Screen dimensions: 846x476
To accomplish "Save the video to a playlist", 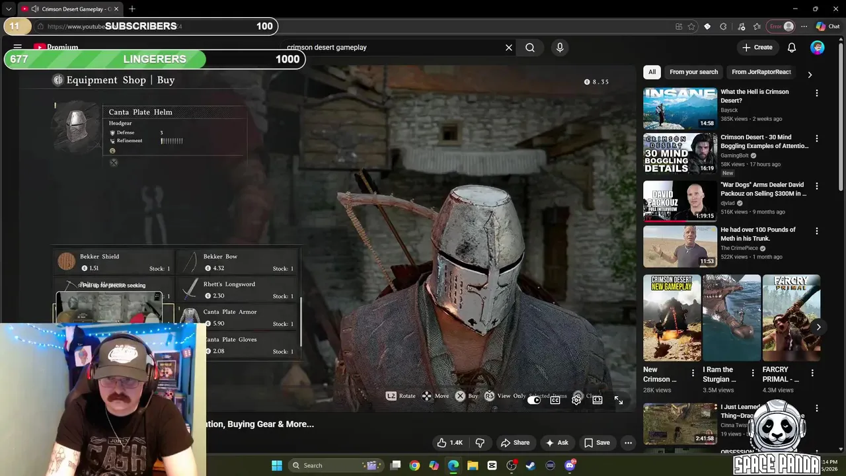I will pos(596,443).
